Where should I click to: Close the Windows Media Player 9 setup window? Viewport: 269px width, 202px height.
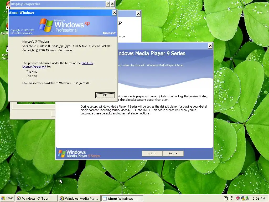[x=210, y=46]
